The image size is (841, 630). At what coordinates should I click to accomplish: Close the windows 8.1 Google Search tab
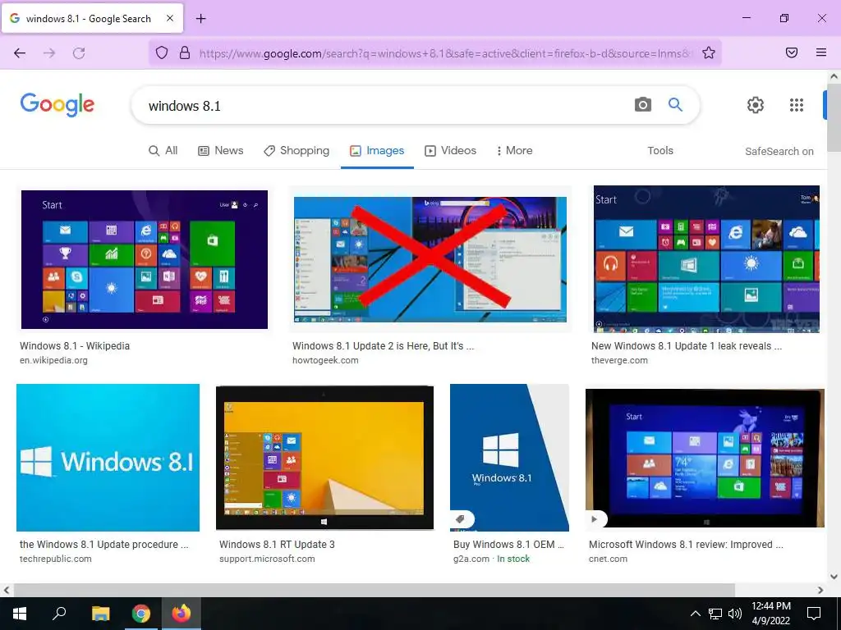169,18
